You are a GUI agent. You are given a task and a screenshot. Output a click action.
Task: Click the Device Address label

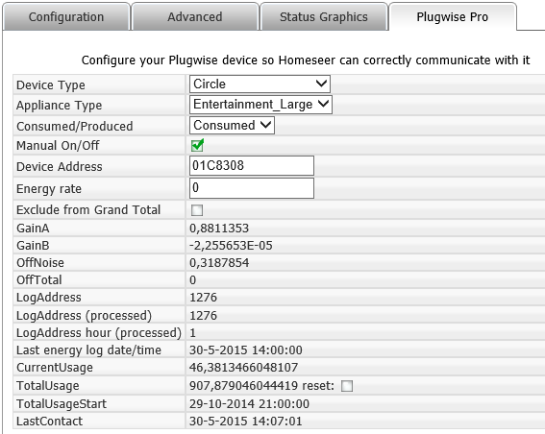pyautogui.click(x=60, y=167)
